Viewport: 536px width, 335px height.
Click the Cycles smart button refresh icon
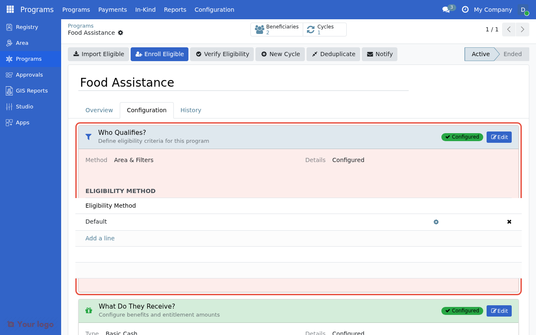coord(310,29)
